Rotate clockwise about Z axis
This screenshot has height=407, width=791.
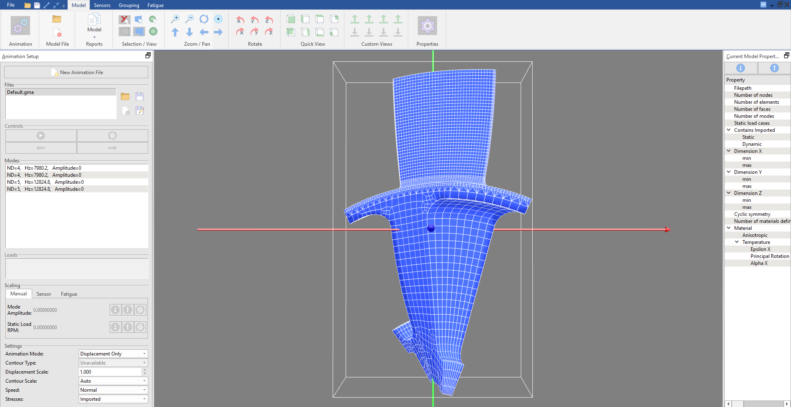(x=269, y=32)
